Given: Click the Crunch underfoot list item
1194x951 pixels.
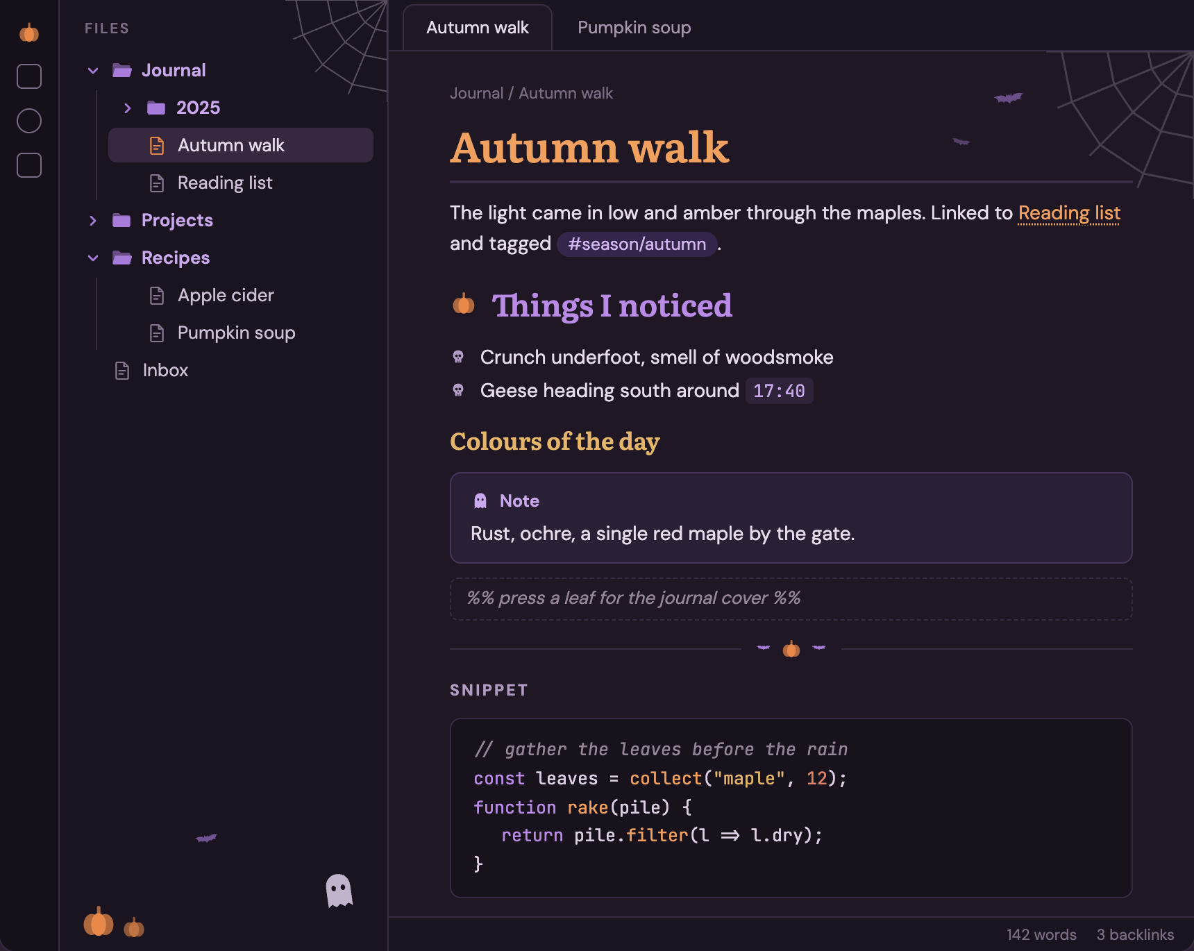Looking at the screenshot, I should [657, 357].
